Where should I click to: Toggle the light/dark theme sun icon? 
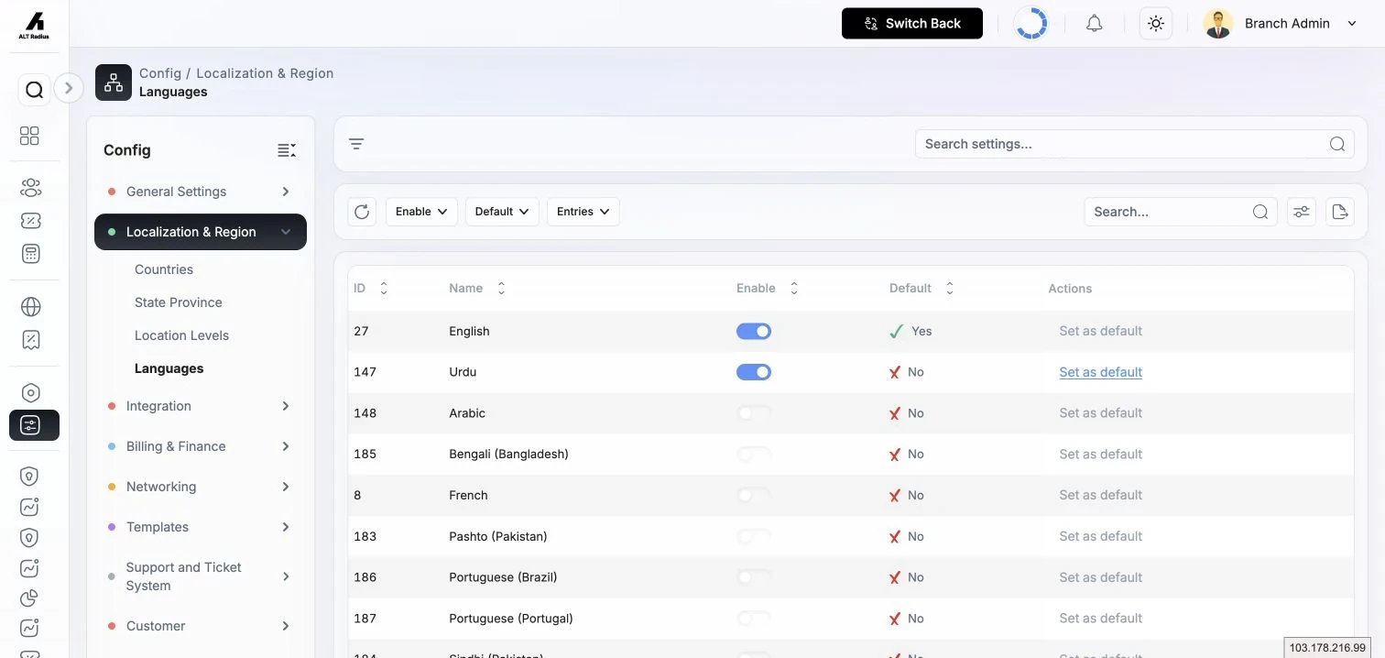click(x=1156, y=24)
